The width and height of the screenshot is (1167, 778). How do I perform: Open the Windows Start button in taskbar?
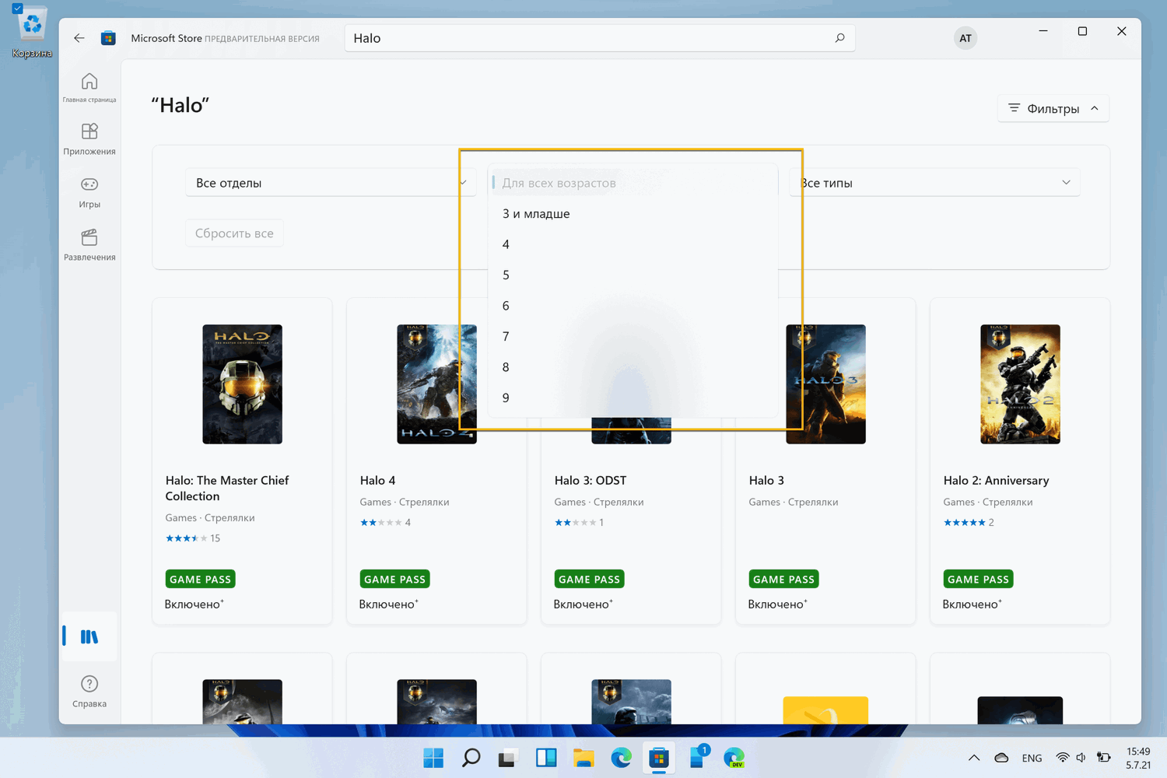[433, 758]
